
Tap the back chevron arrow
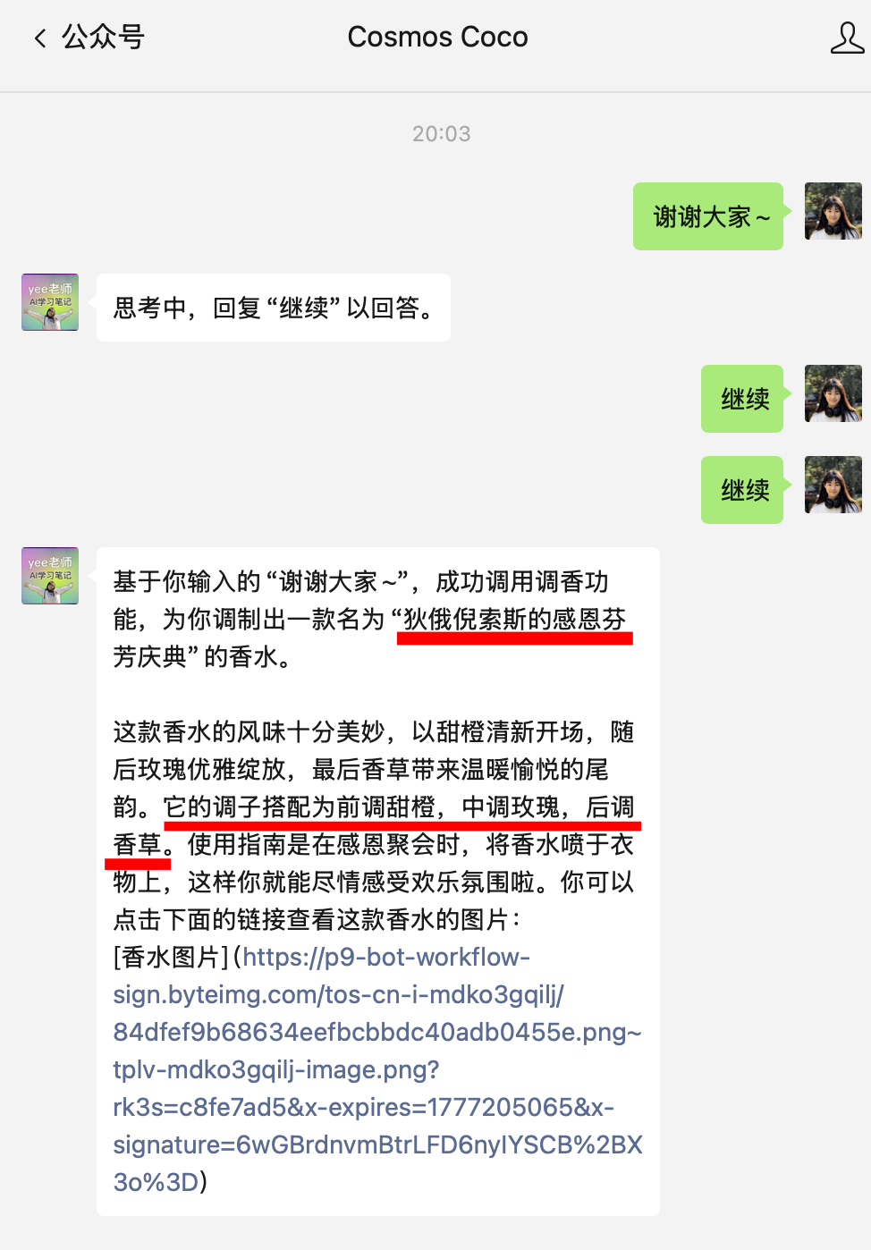[x=39, y=38]
